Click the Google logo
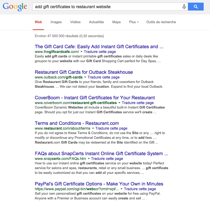Screen dimensions: 210x201 coord(15,7)
